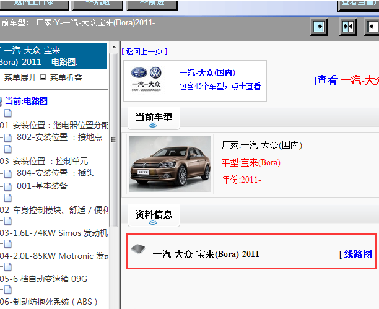
Task: Click the 年份:2011- text
Action: click(x=242, y=180)
